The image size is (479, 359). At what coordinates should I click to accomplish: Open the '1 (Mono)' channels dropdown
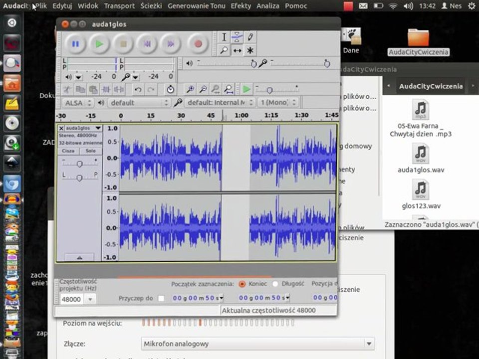pyautogui.click(x=278, y=103)
